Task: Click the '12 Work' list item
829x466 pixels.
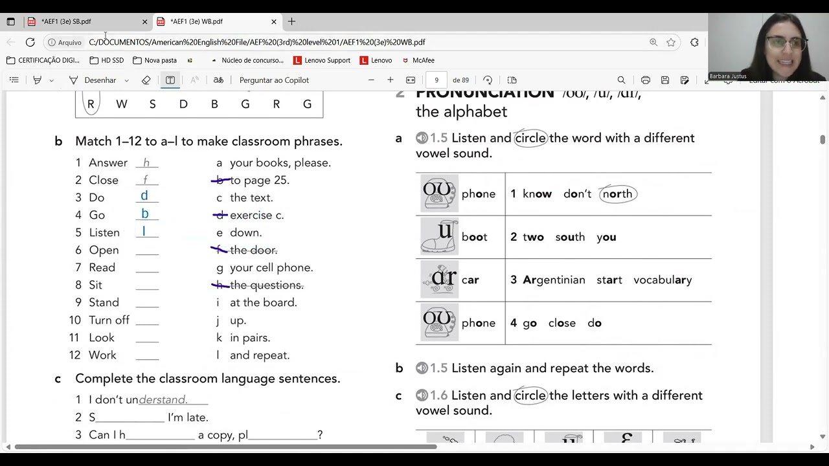Action: click(93, 355)
